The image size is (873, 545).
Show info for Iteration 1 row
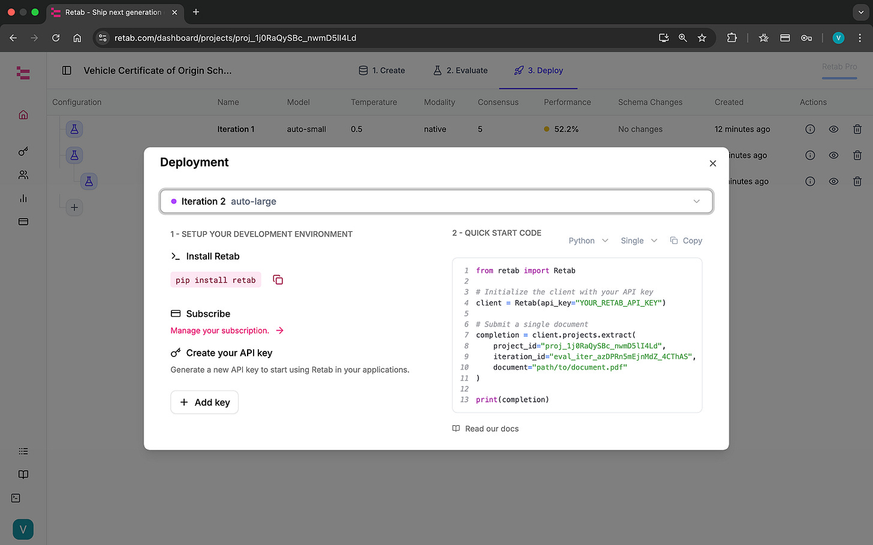[x=810, y=129]
